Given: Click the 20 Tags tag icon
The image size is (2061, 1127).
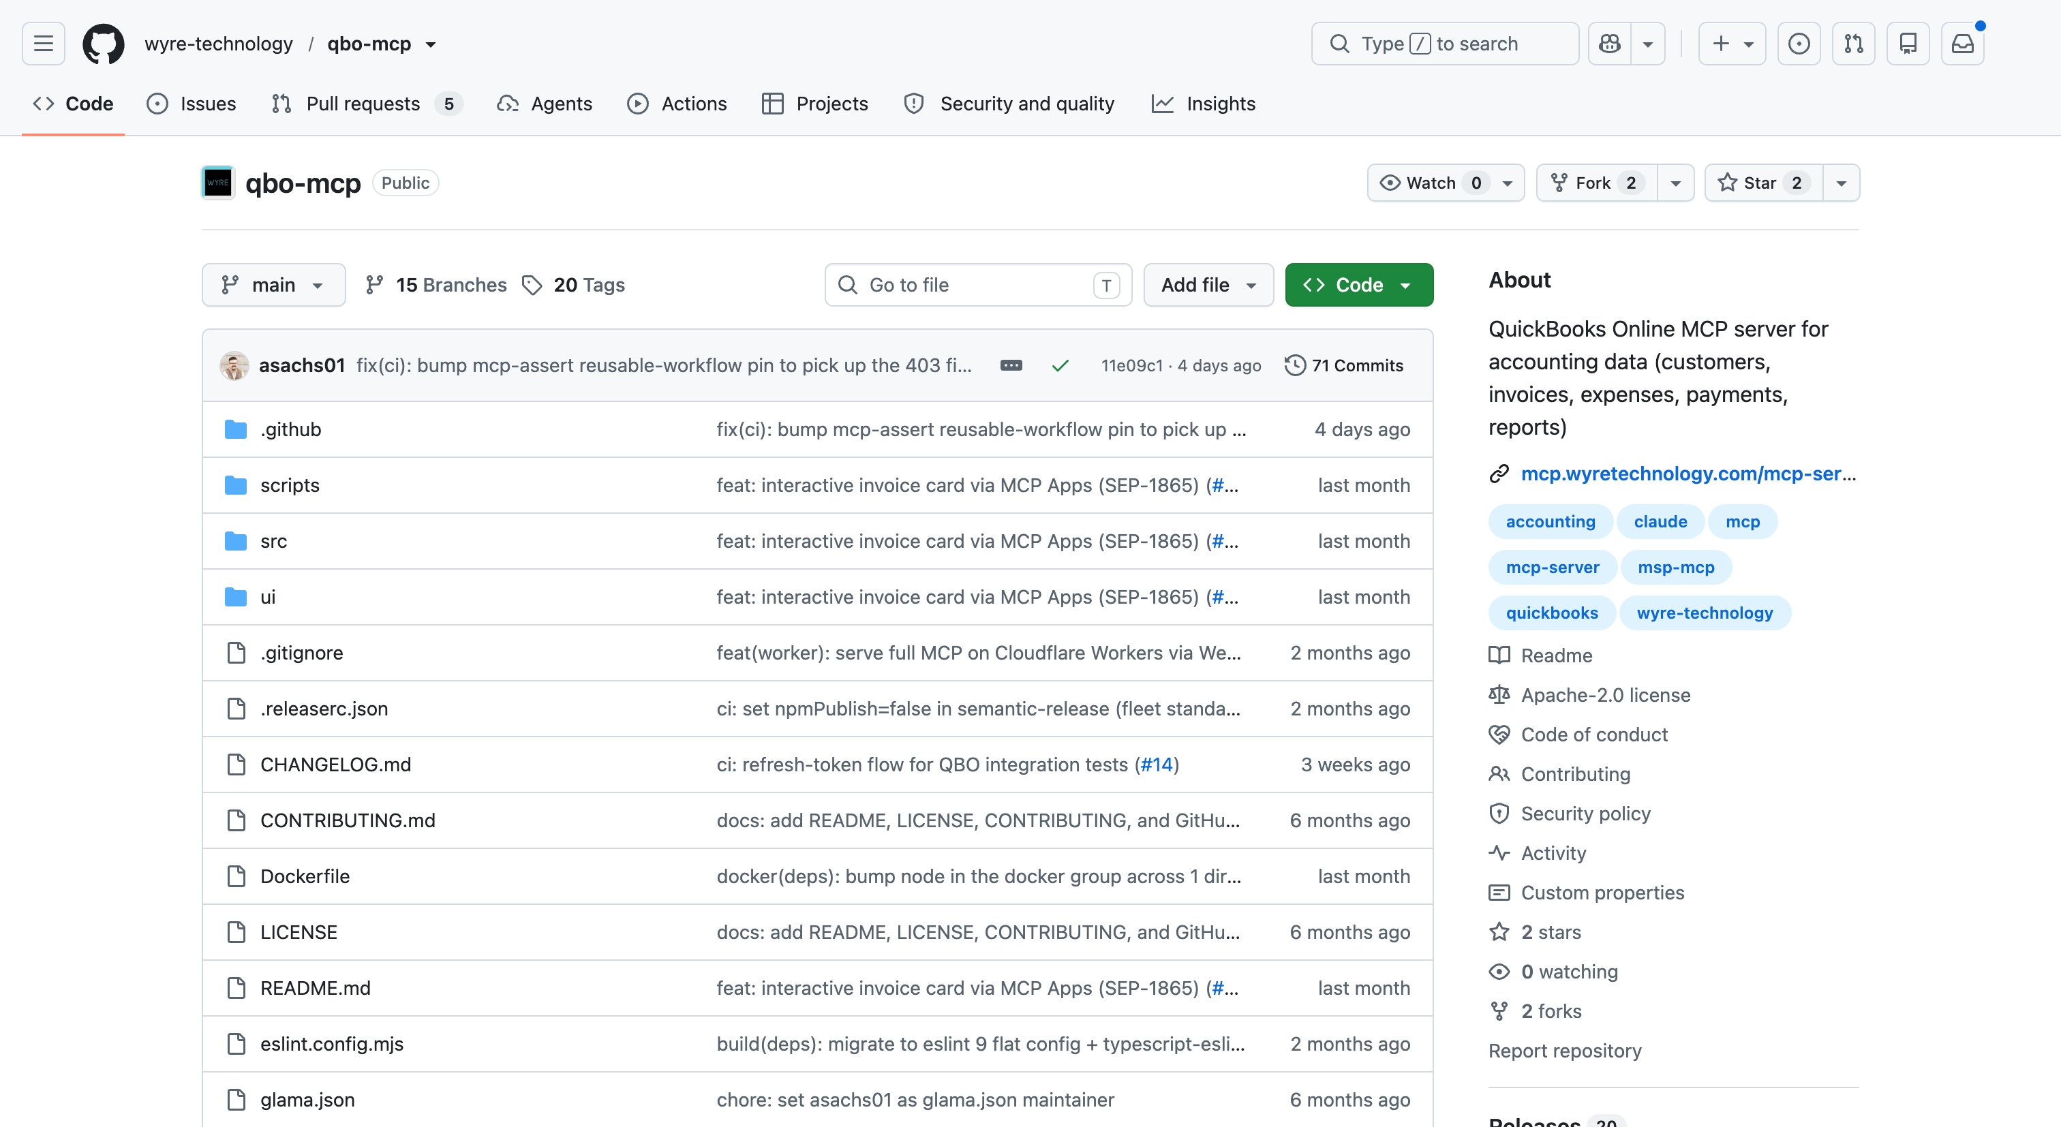Looking at the screenshot, I should point(532,285).
